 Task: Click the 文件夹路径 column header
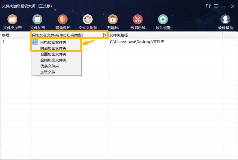pyautogui.click(x=119, y=35)
